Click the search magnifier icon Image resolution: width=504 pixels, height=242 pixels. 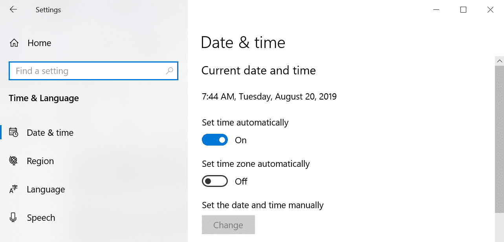tap(169, 71)
